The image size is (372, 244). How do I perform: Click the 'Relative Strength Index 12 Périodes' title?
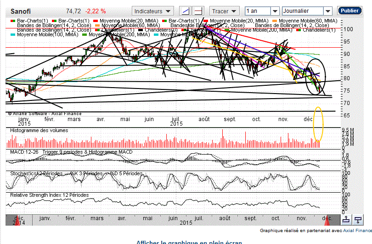pyautogui.click(x=49, y=195)
